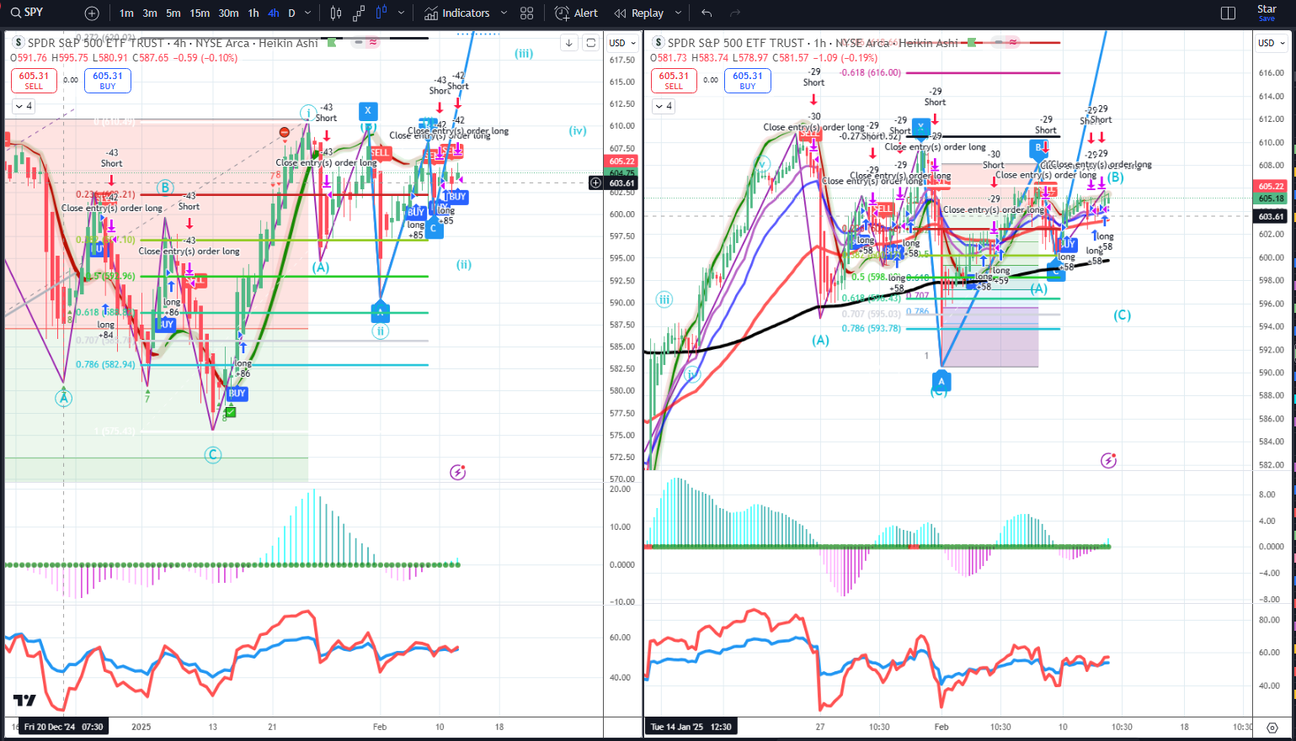Switch to the 15m interval

click(x=200, y=13)
